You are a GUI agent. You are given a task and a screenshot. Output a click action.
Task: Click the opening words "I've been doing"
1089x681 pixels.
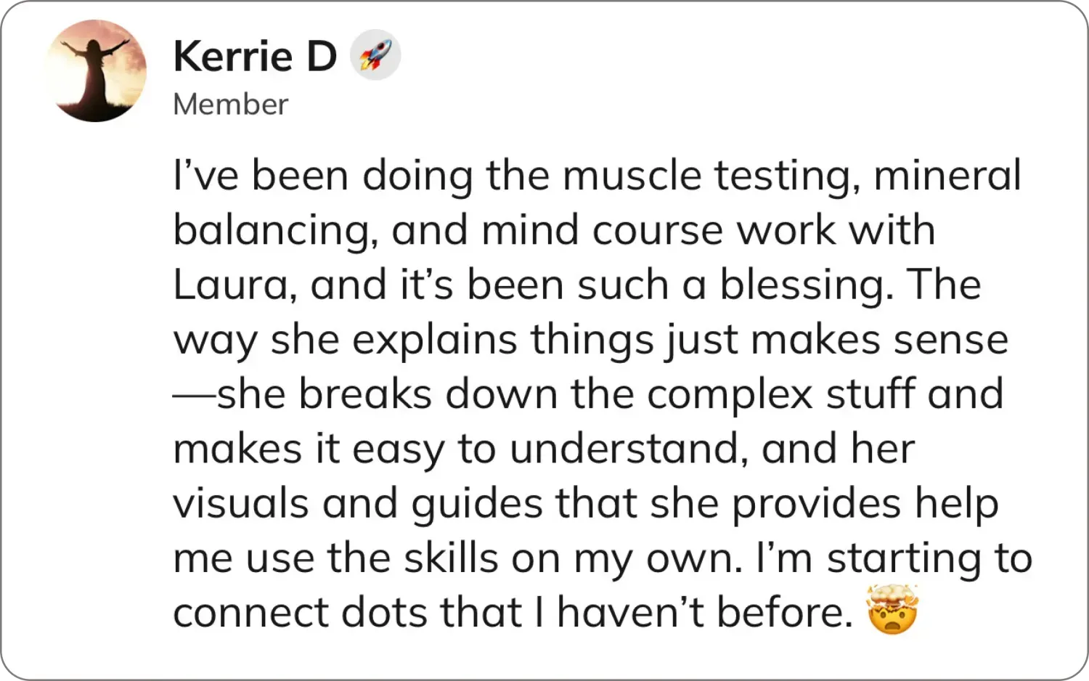coord(323,176)
